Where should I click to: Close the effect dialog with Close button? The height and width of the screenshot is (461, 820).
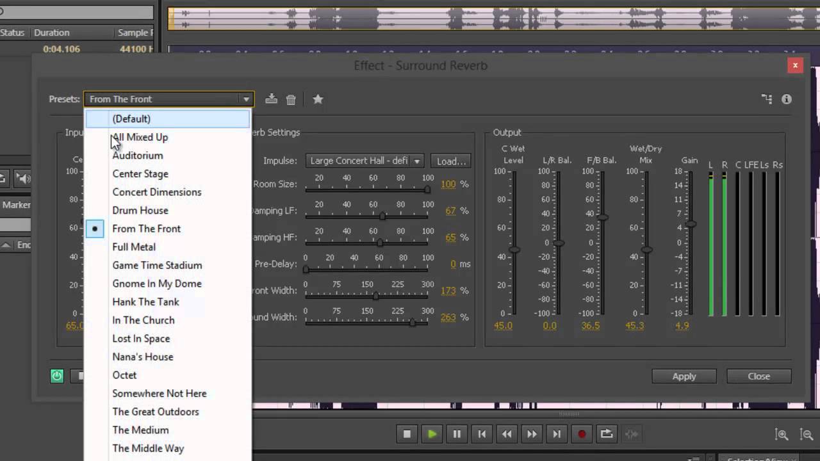tap(759, 376)
